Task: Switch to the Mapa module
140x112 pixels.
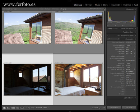Action: click(97, 5)
